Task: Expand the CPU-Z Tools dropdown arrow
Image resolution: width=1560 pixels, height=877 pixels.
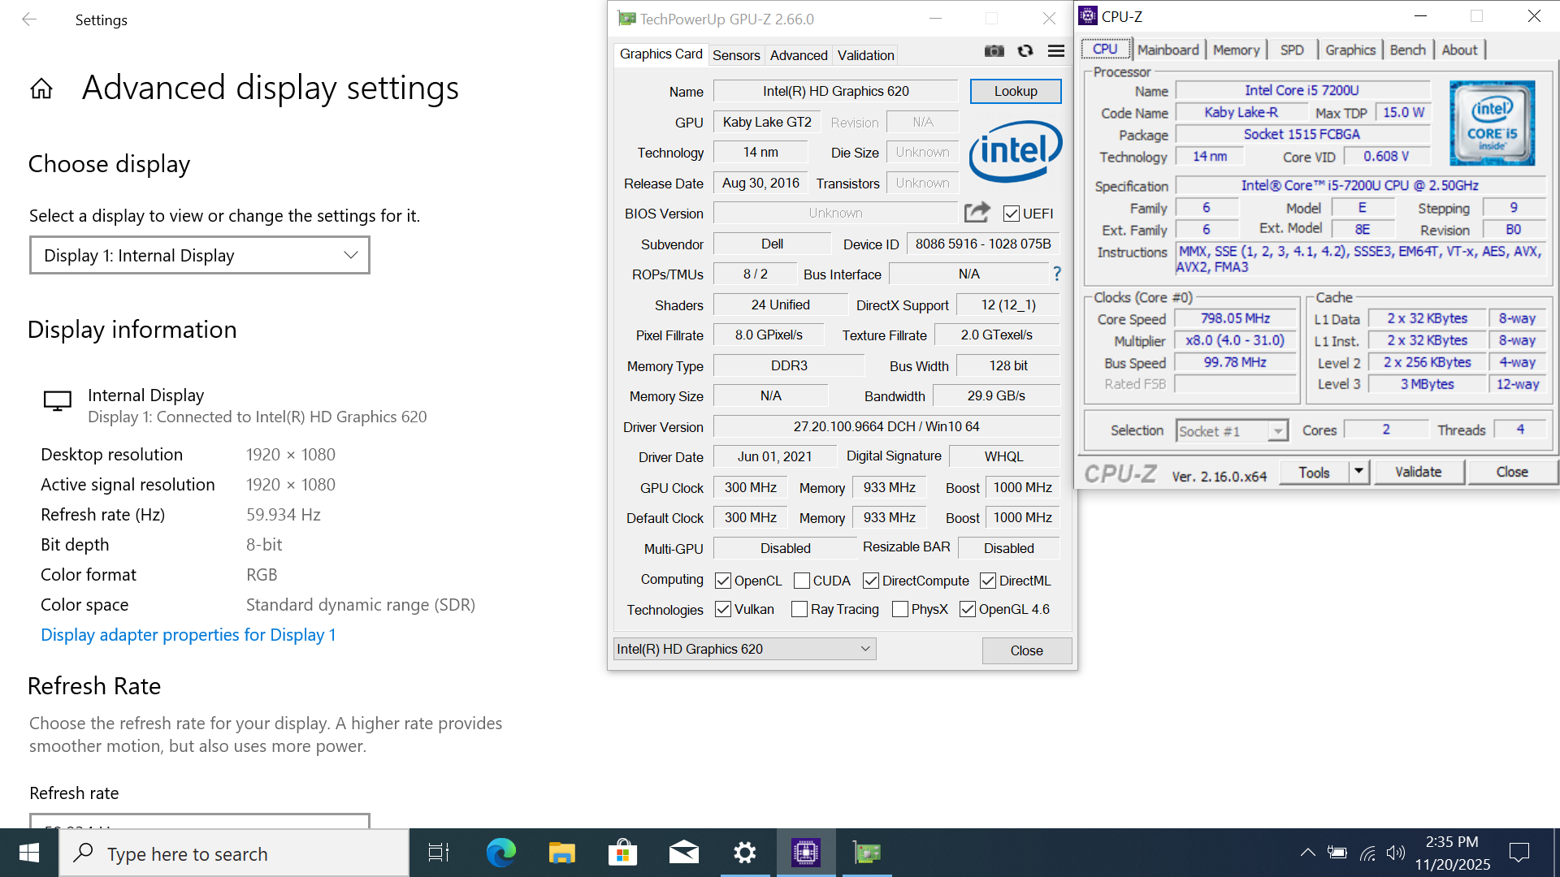Action: tap(1358, 472)
